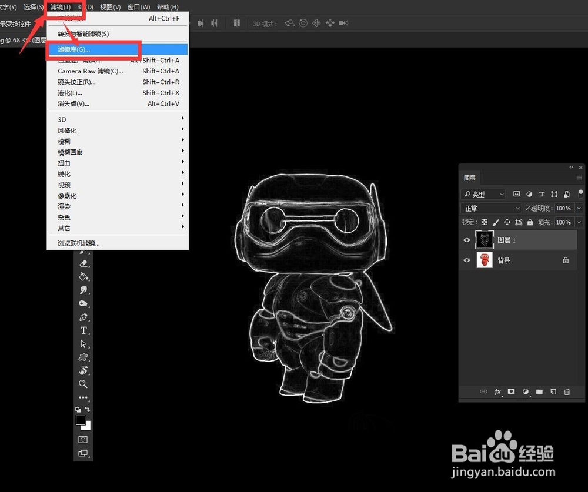Open the 不透明度 opacity slider arrow

click(x=579, y=208)
